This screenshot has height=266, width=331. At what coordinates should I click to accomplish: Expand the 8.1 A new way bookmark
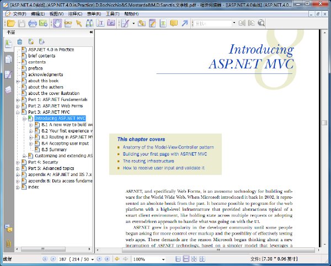31,125
